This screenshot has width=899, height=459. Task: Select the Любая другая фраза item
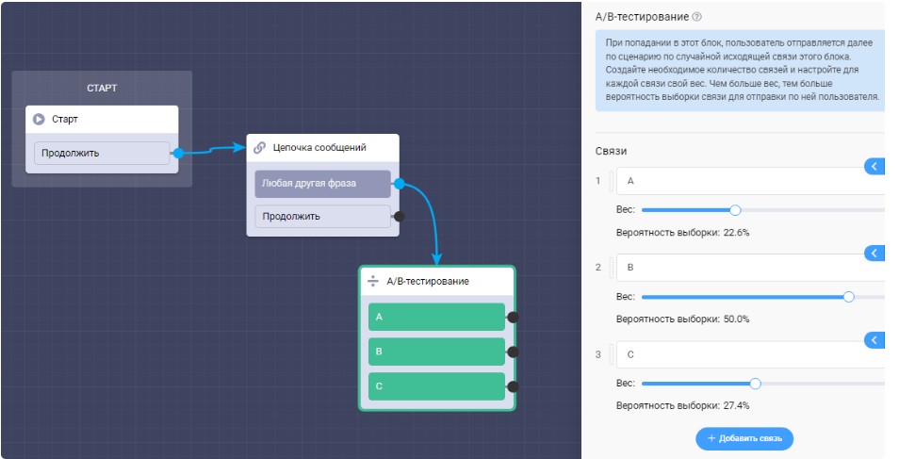pyautogui.click(x=321, y=184)
